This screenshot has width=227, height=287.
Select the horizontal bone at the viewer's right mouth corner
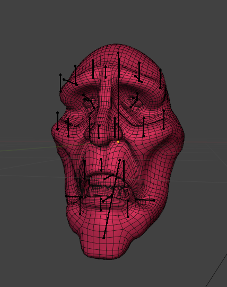pos(145,200)
